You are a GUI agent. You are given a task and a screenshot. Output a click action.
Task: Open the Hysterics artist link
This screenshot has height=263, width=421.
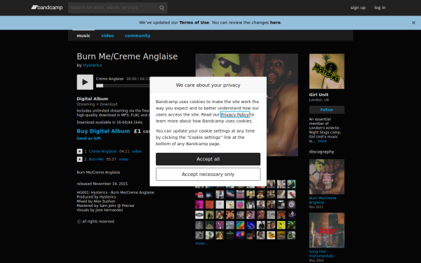pyautogui.click(x=93, y=65)
